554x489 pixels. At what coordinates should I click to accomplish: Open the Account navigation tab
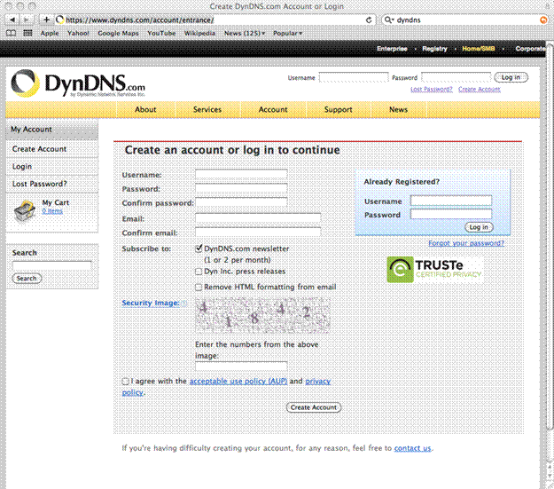tap(273, 110)
